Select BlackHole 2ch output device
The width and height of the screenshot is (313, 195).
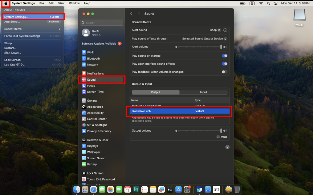(x=180, y=111)
